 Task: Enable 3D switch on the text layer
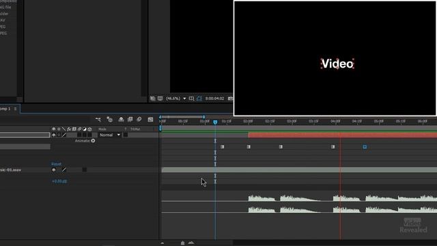(x=89, y=135)
